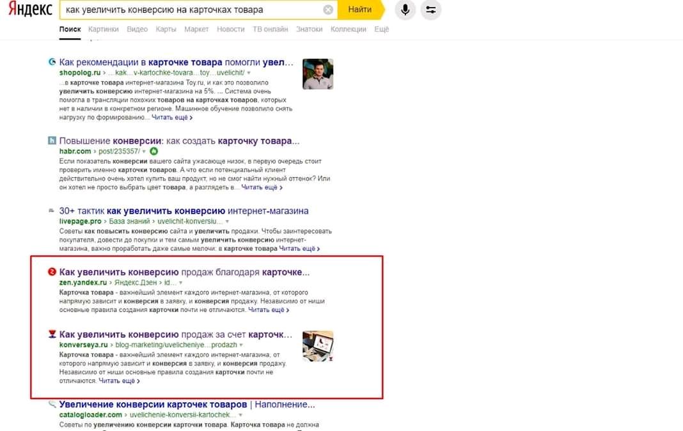Switch to the Картинки tab

(x=103, y=29)
